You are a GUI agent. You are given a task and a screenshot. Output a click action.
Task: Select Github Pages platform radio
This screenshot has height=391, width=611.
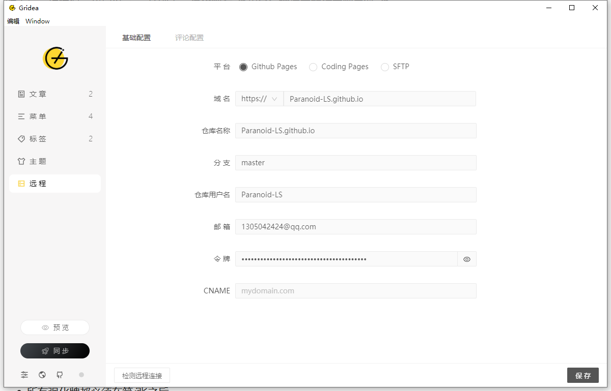point(243,67)
